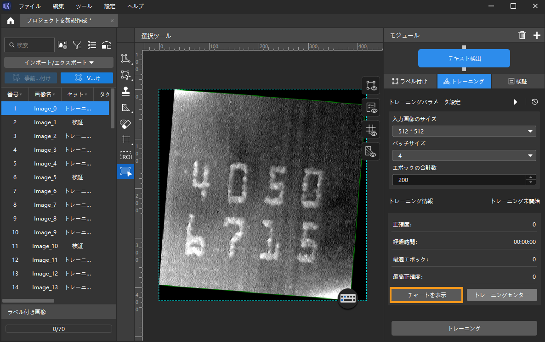Open the image settings icon beside search
Image resolution: width=545 pixels, height=342 pixels.
point(62,45)
